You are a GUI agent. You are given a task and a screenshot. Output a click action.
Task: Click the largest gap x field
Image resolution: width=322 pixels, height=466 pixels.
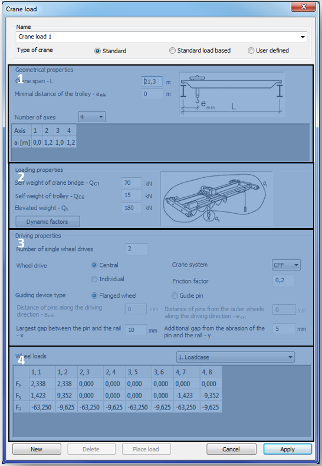pyautogui.click(x=136, y=330)
